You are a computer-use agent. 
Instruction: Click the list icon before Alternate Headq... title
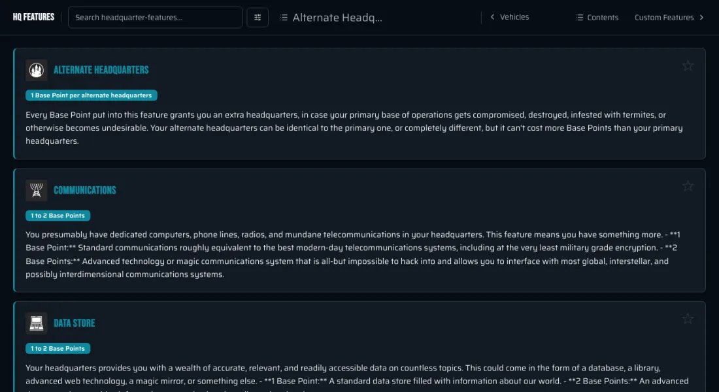click(284, 18)
